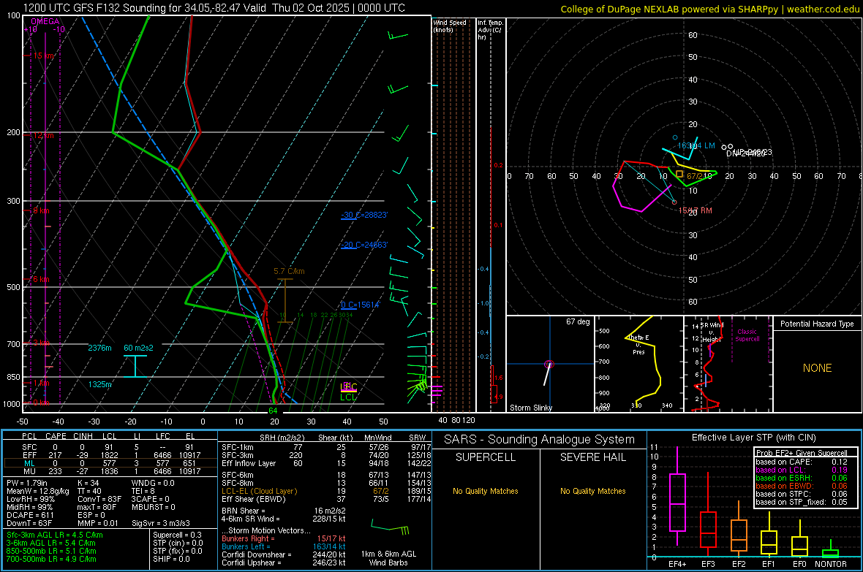Click the Storm Slinky circle marker
Viewport: 863px width, 572px height.
(549, 364)
